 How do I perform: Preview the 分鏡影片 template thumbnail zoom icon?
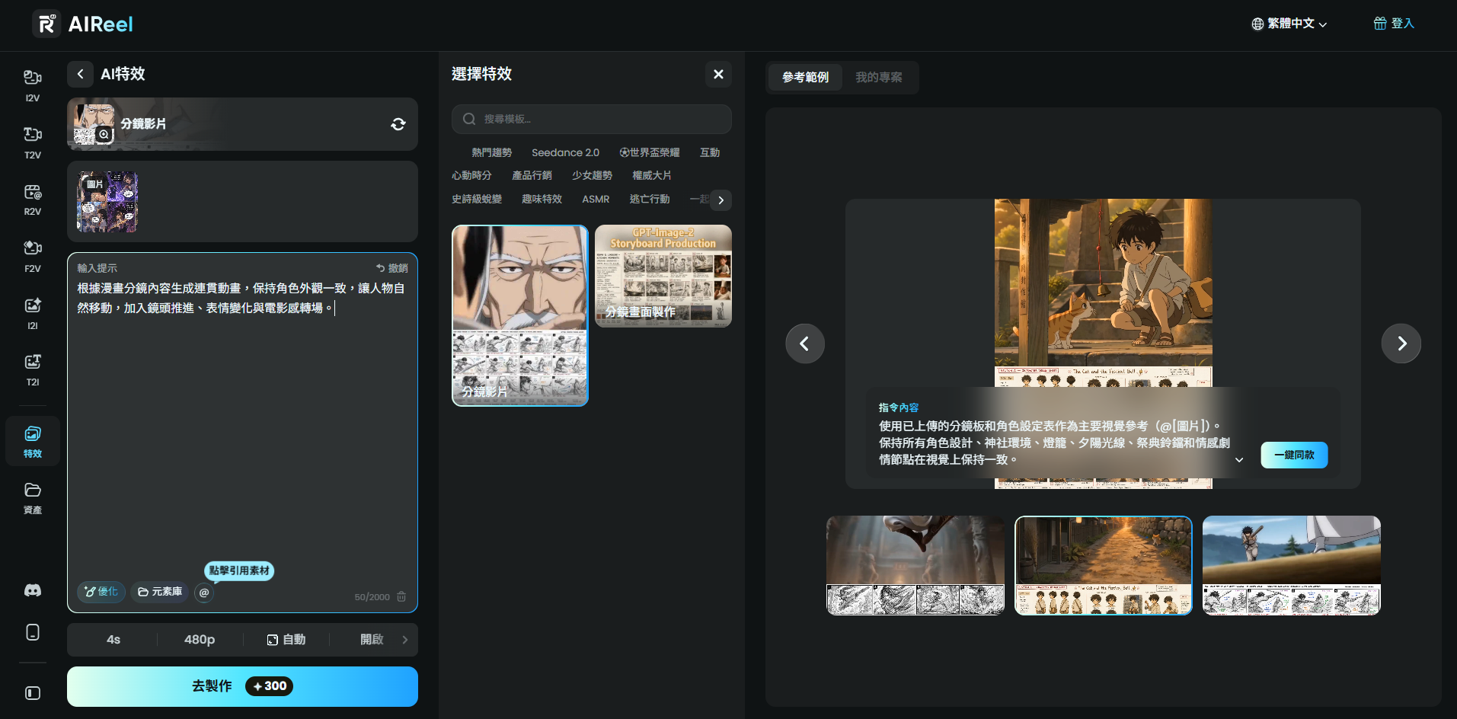[x=104, y=135]
